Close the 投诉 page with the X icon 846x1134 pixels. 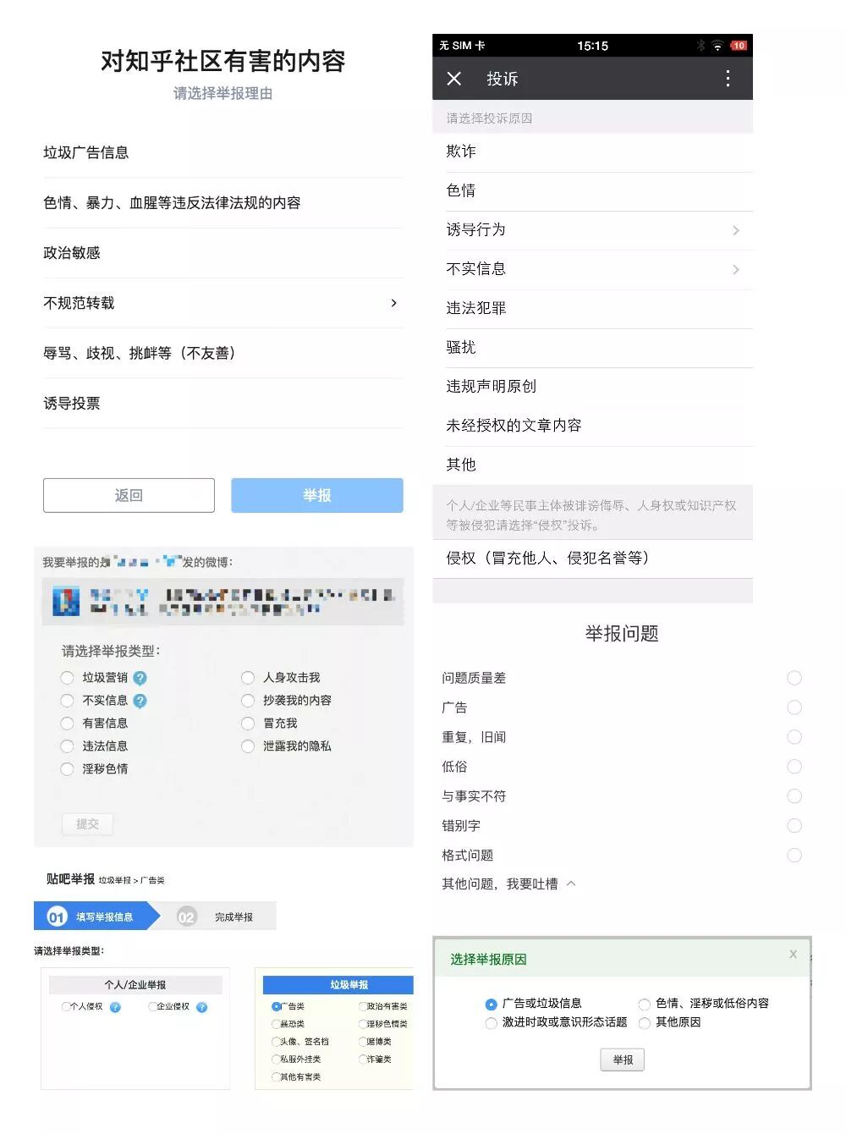point(454,79)
